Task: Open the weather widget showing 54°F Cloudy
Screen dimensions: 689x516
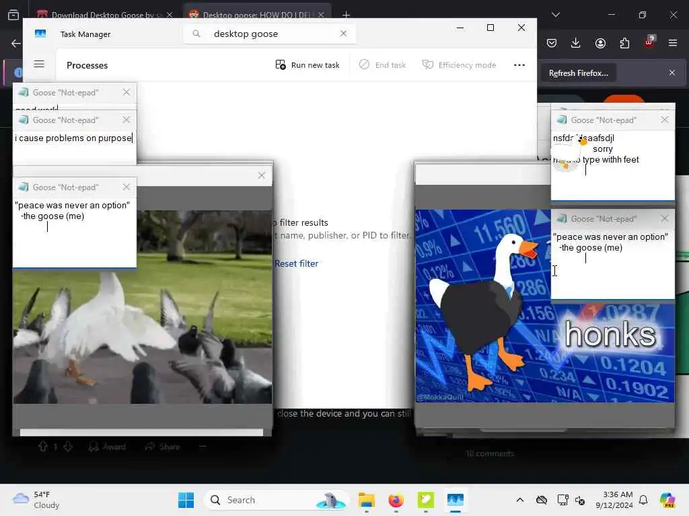Action: 36,500
